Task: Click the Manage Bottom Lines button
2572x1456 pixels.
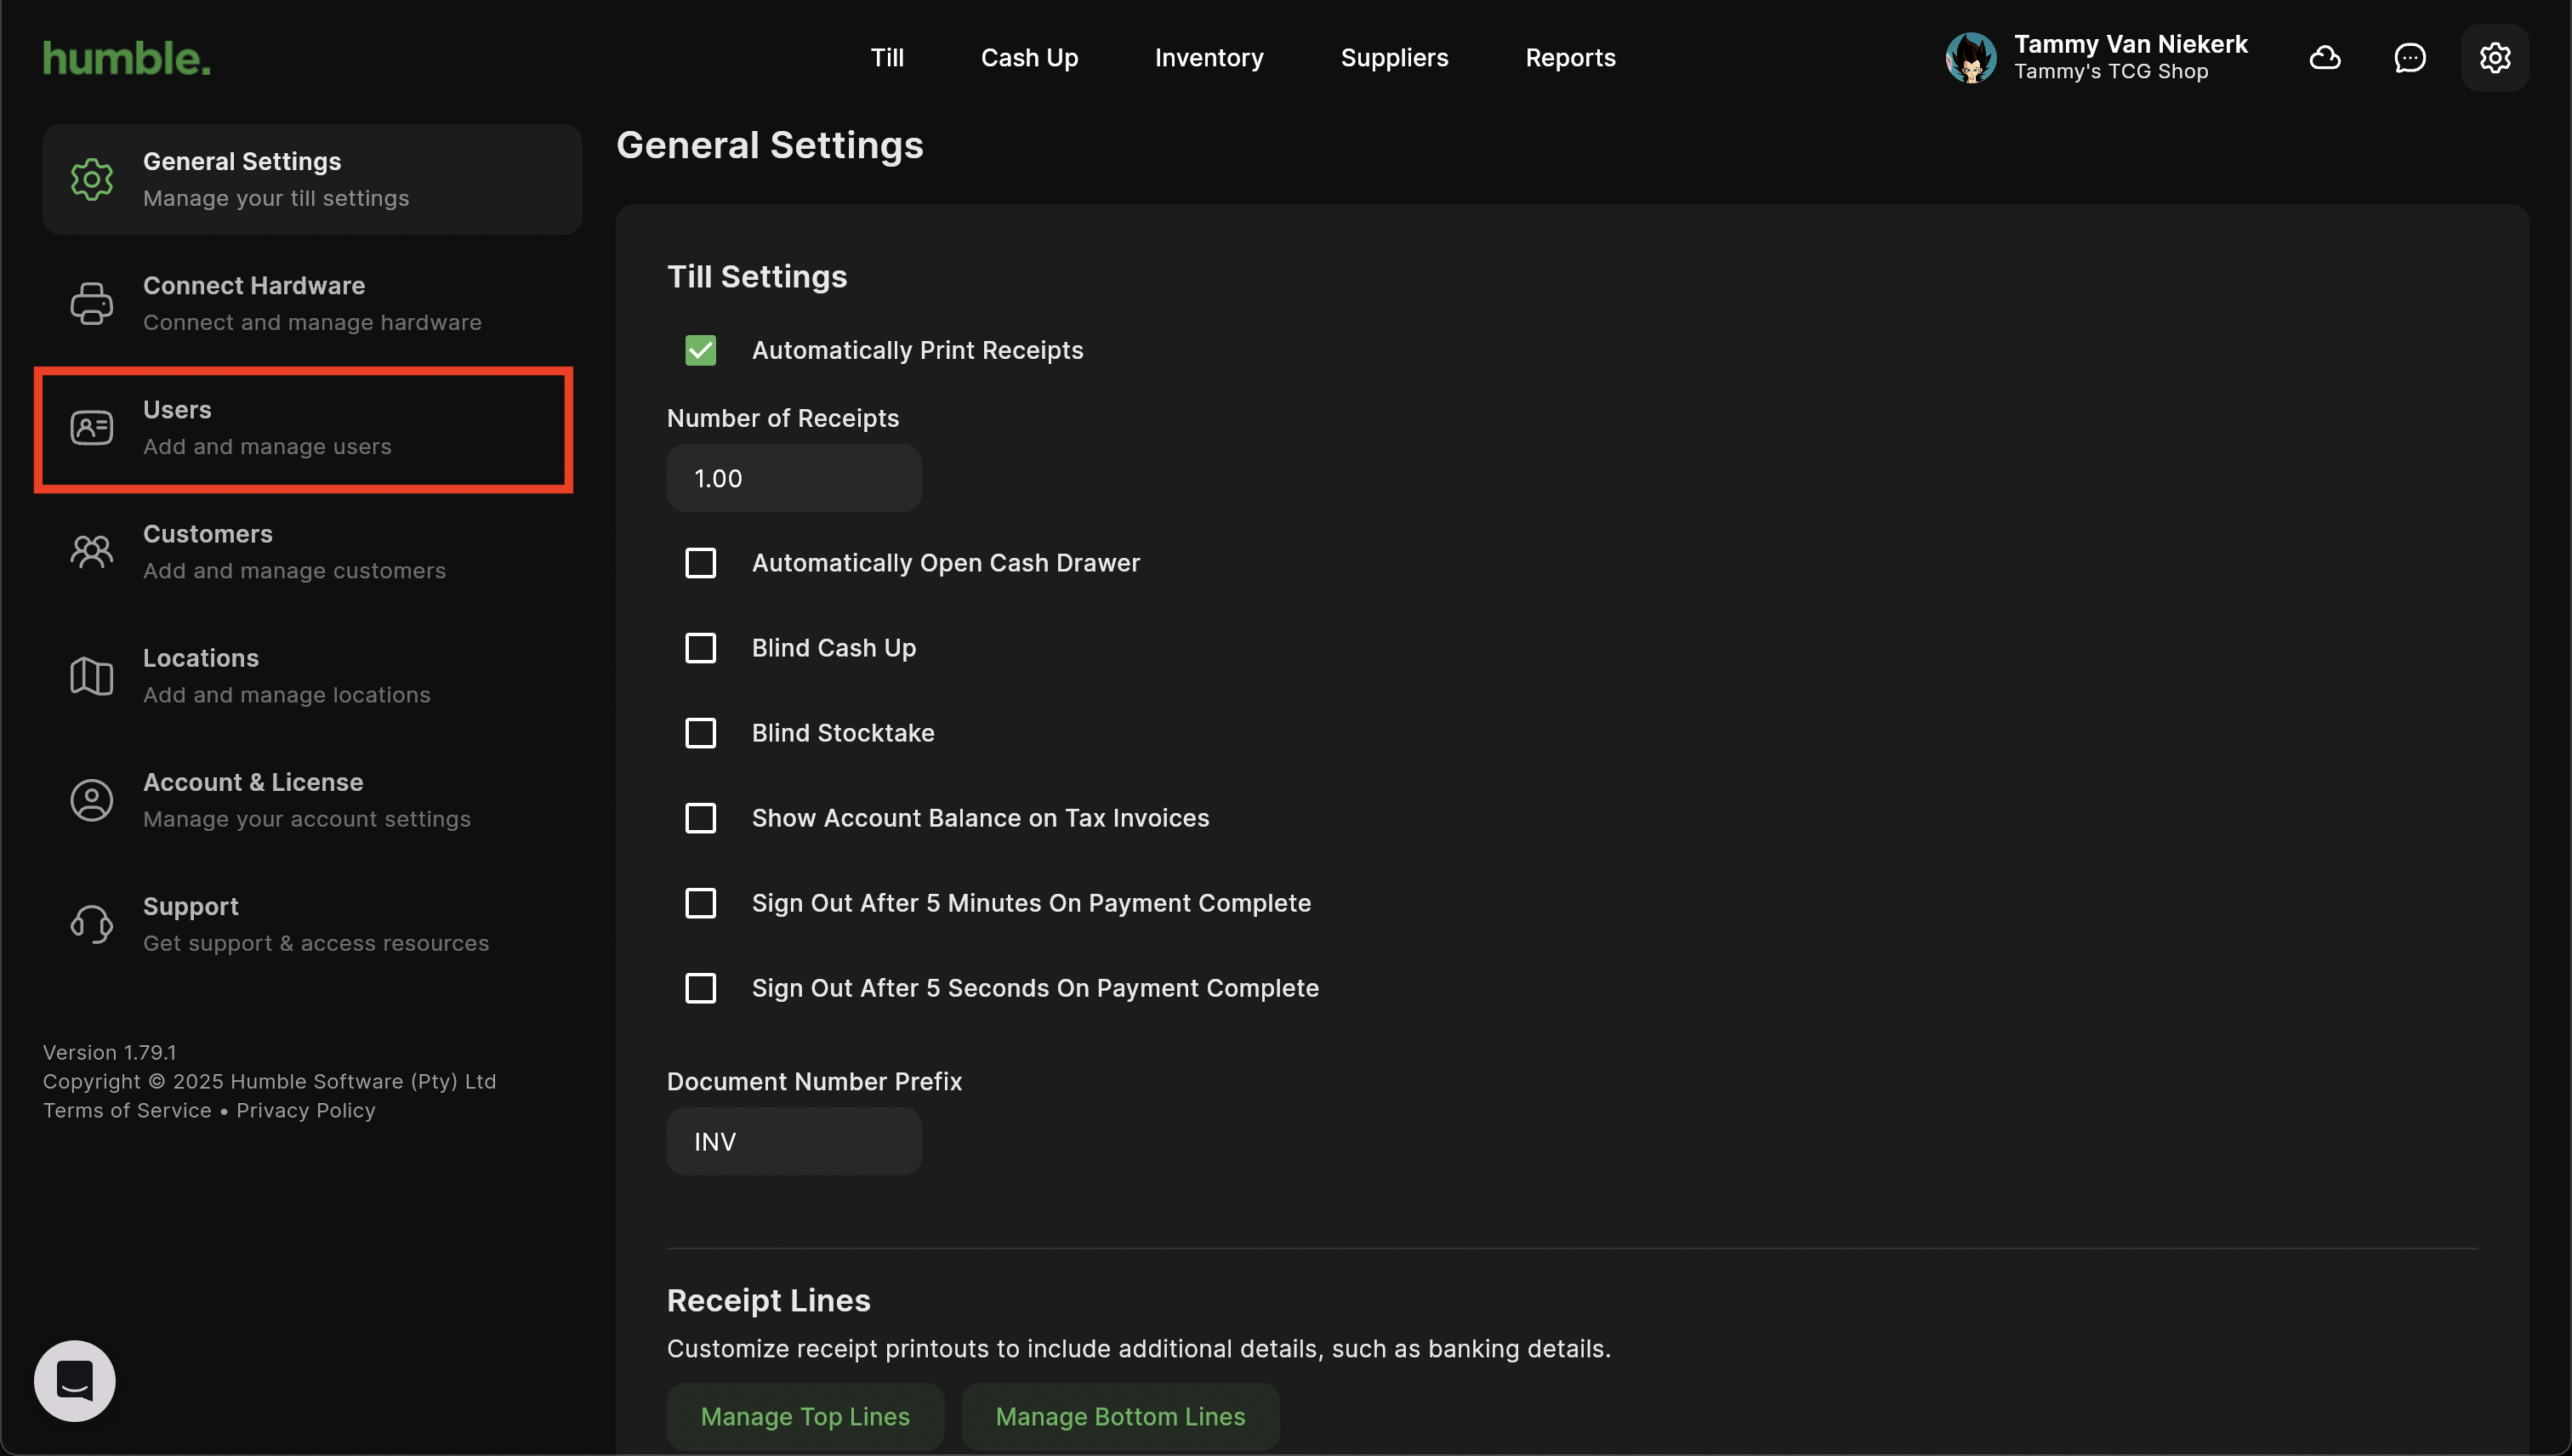Action: coord(1120,1416)
